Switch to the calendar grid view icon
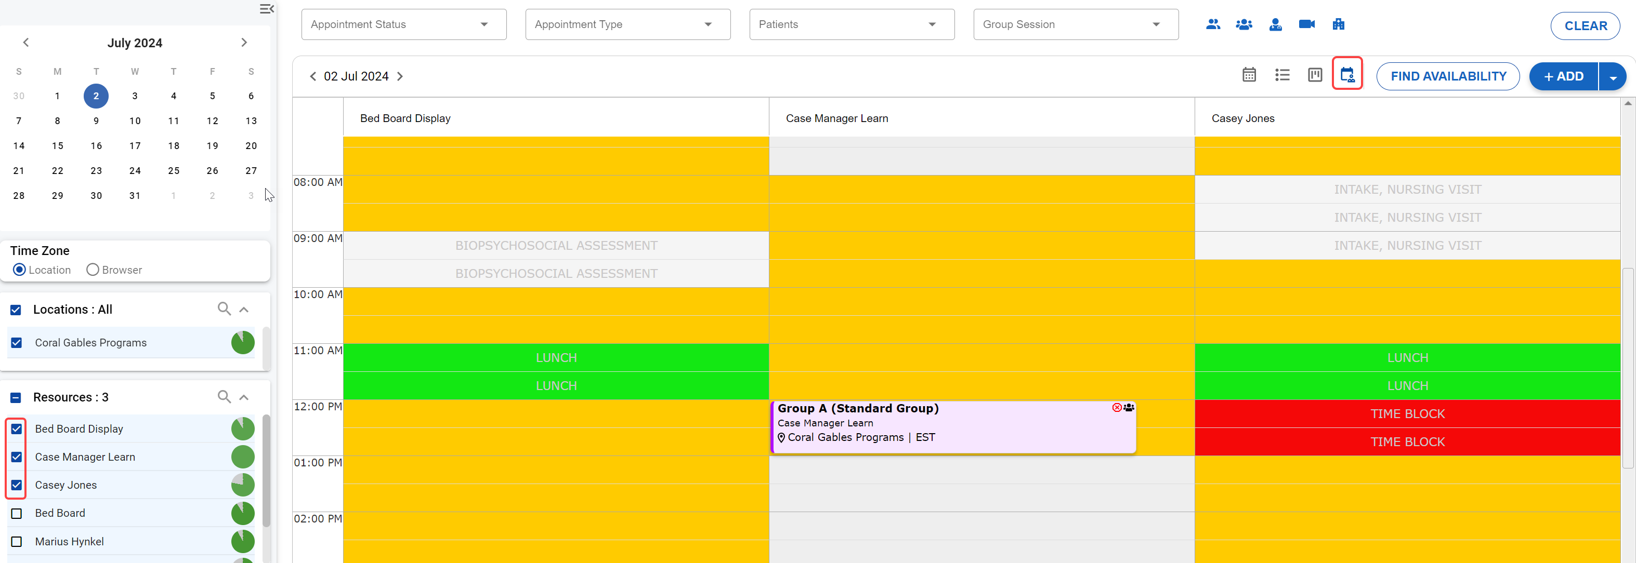Screen dimensions: 1636x563 click(1249, 75)
